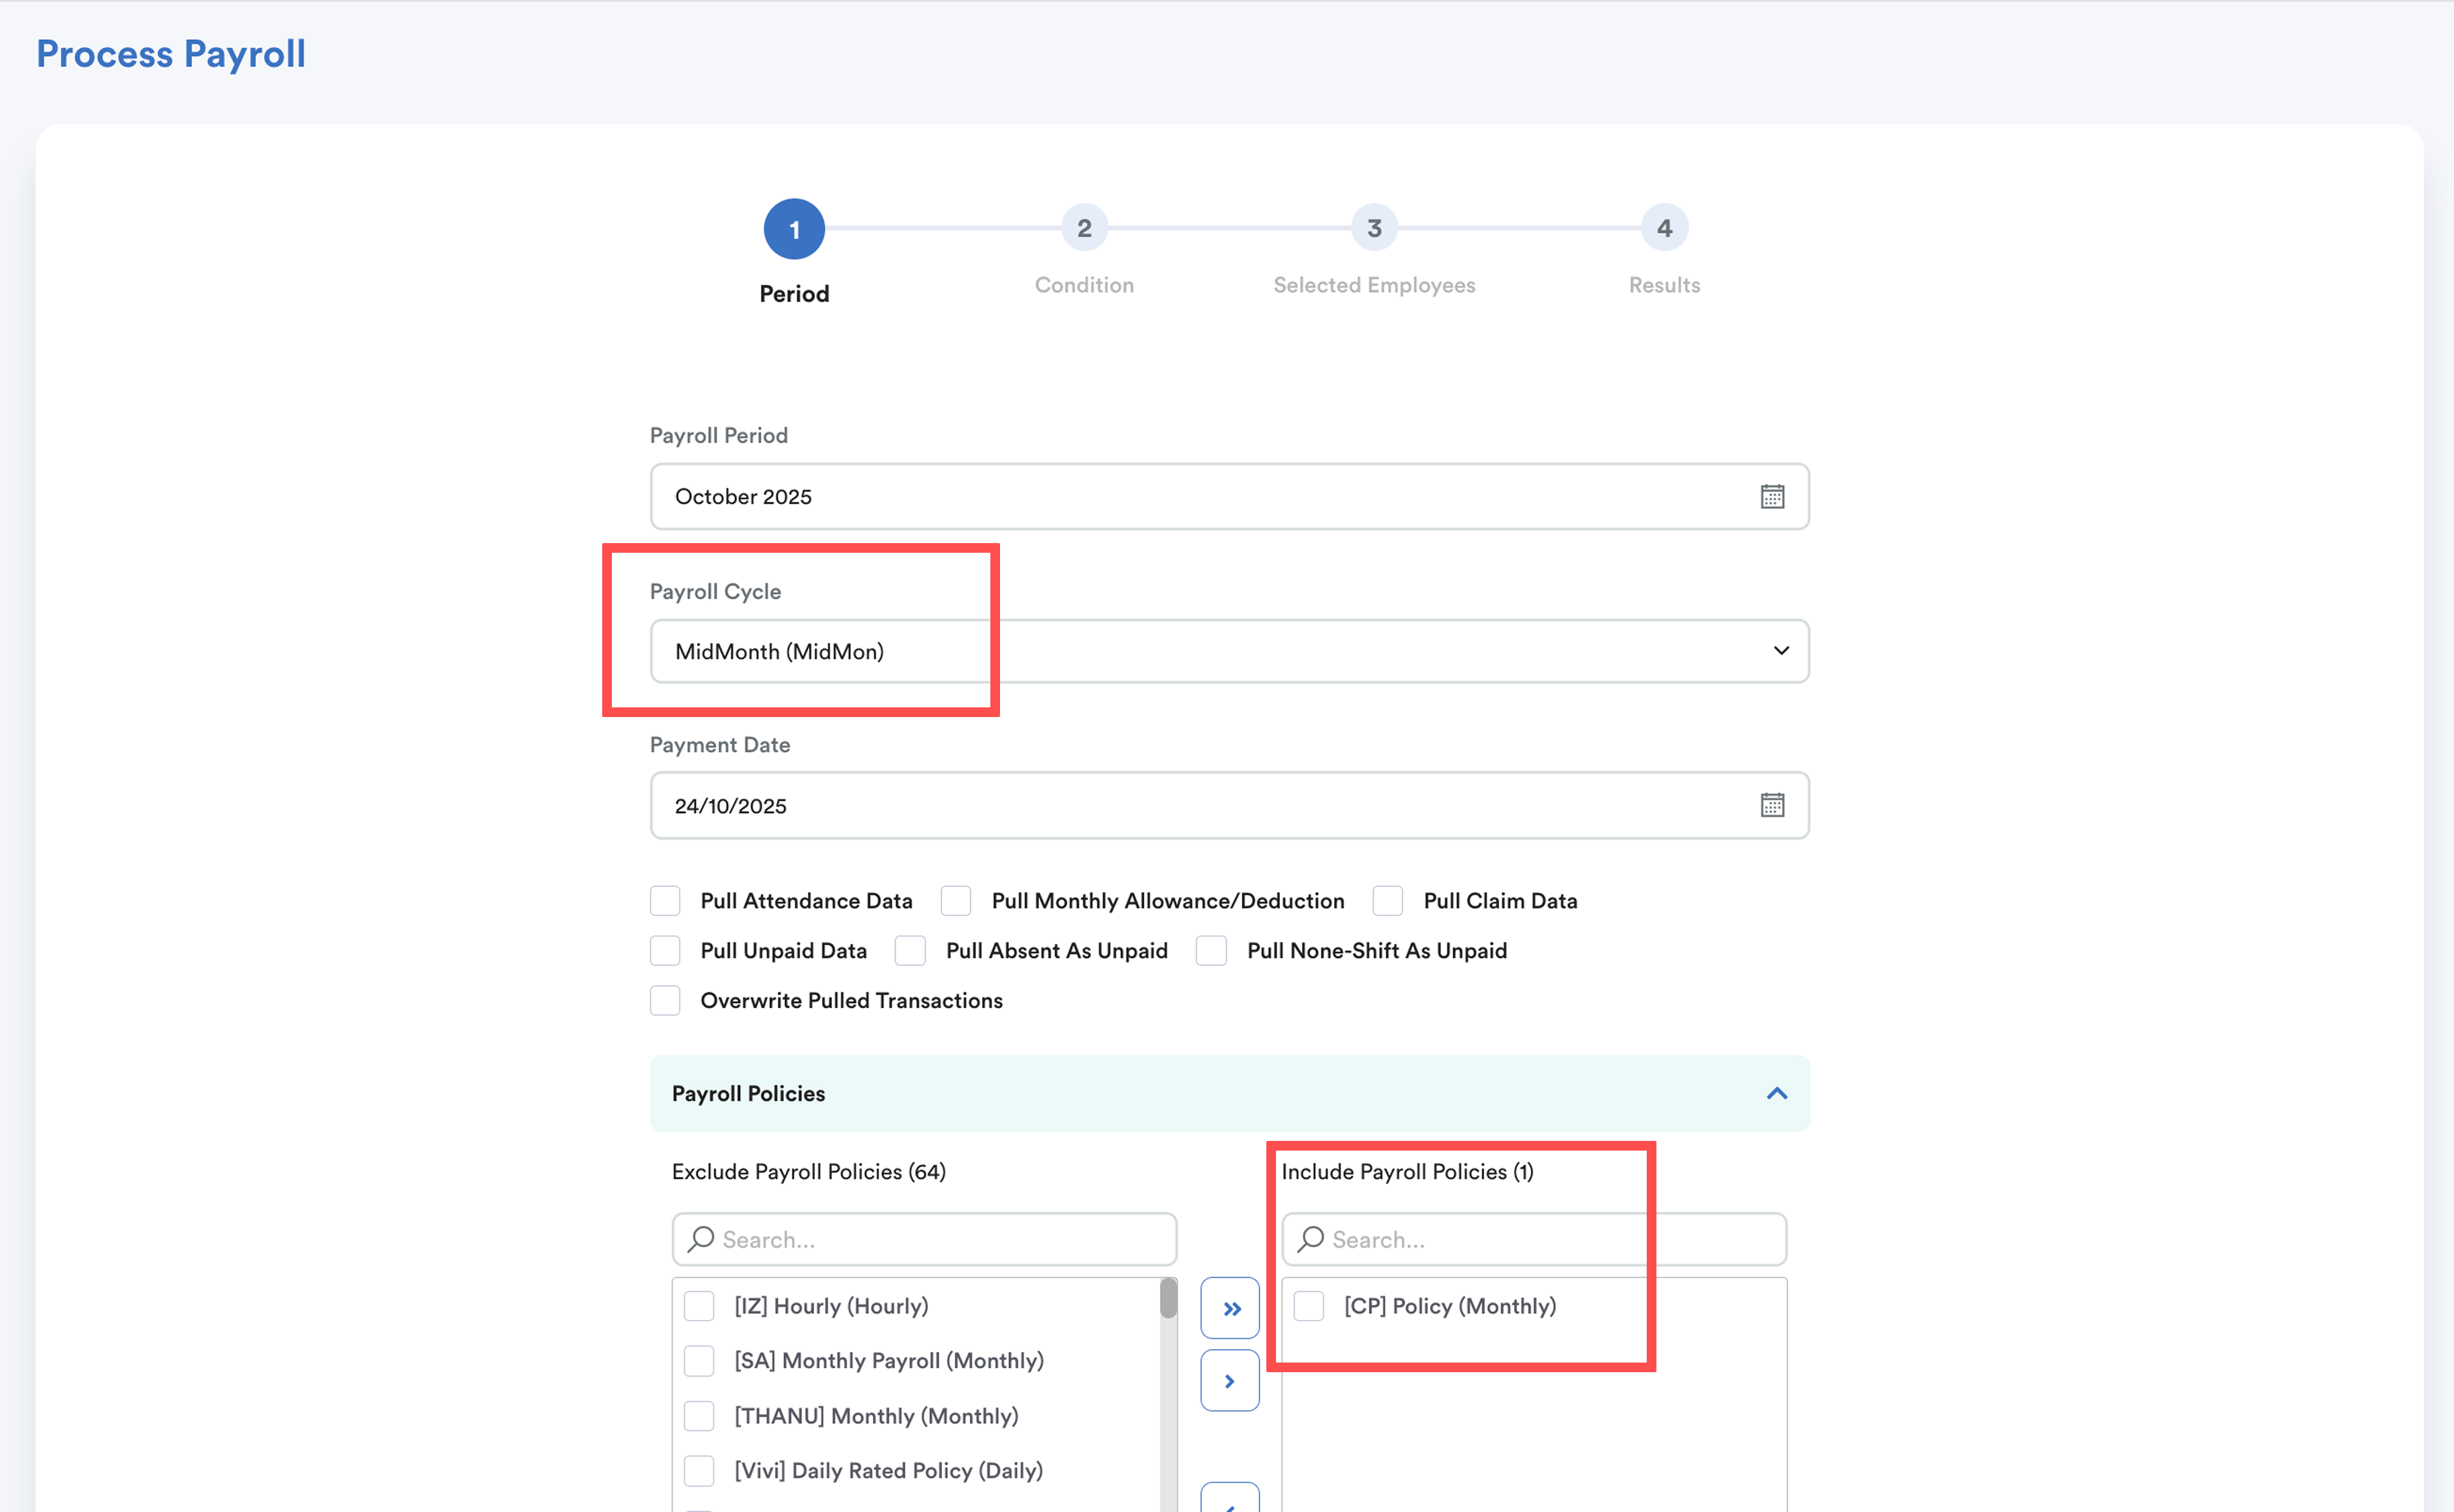Click the move-selected-right single arrow button
The height and width of the screenshot is (1512, 2454).
[1230, 1381]
